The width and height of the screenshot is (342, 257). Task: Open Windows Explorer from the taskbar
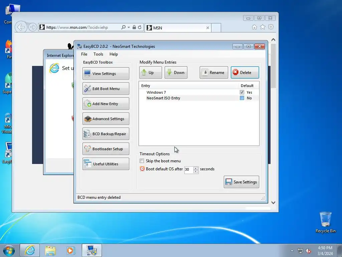50,250
